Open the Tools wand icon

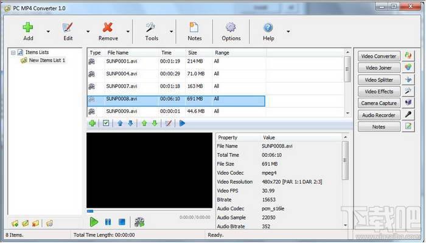pyautogui.click(x=150, y=27)
